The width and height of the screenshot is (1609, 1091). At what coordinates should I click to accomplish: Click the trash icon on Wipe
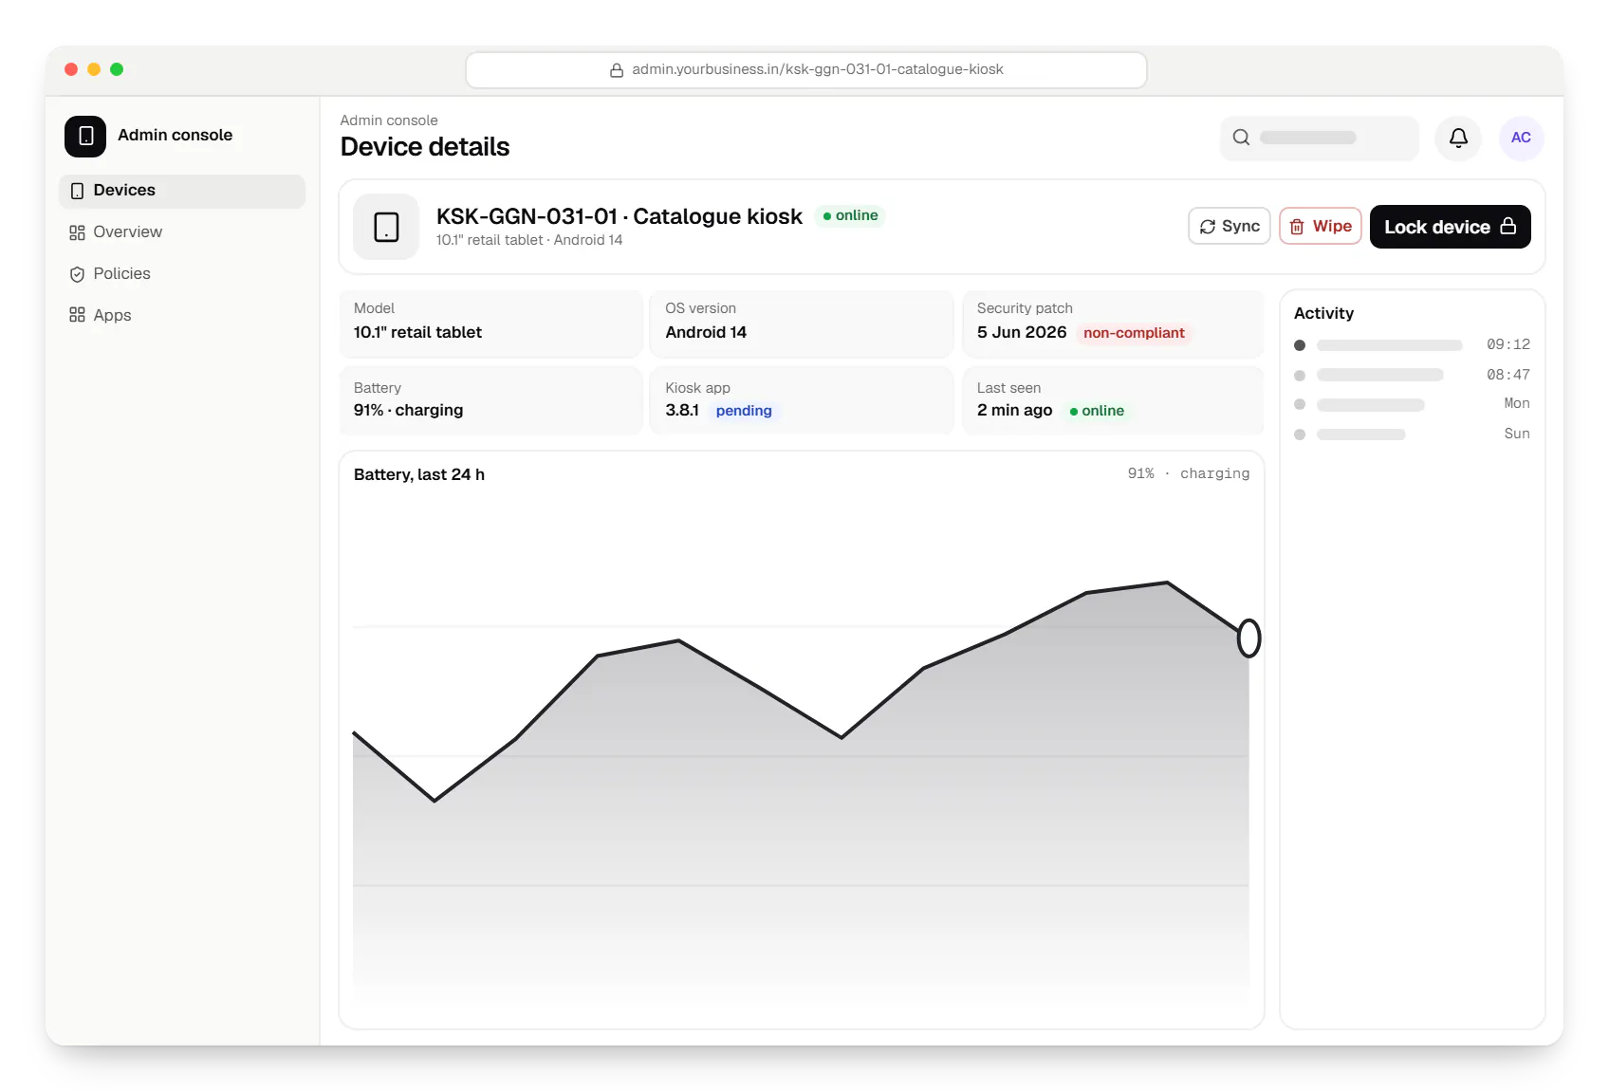pos(1297,227)
